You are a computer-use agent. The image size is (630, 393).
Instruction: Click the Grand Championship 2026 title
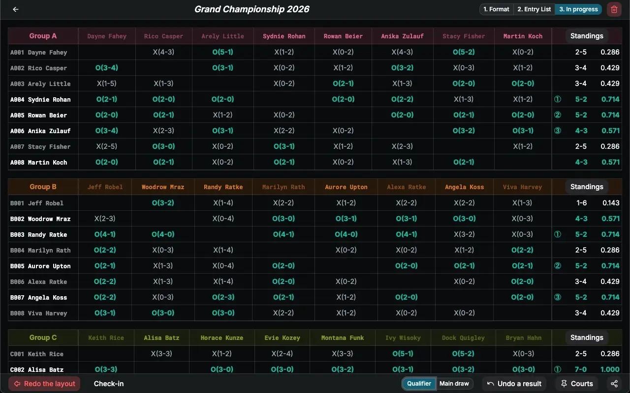pyautogui.click(x=252, y=9)
